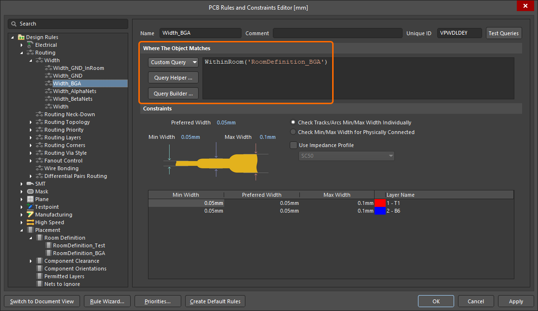
Task: Click the Manufacturing category icon
Action: click(x=30, y=215)
